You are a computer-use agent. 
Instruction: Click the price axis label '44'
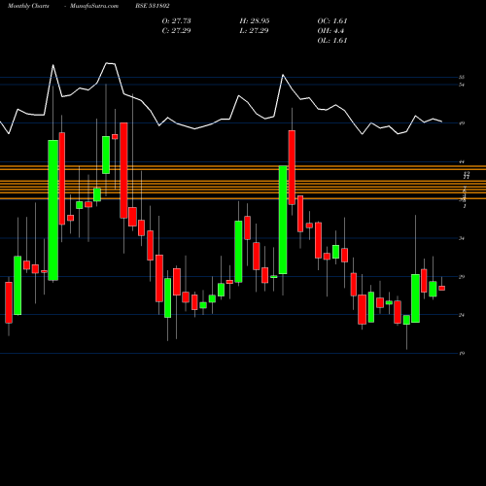(x=462, y=161)
